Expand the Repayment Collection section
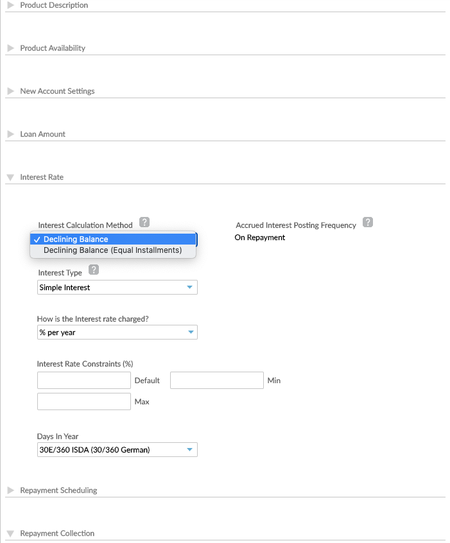The height and width of the screenshot is (543, 450). (10, 533)
